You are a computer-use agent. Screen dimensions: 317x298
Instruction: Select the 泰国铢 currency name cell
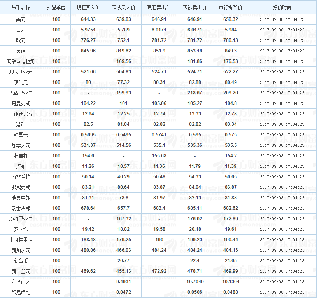point(21,230)
